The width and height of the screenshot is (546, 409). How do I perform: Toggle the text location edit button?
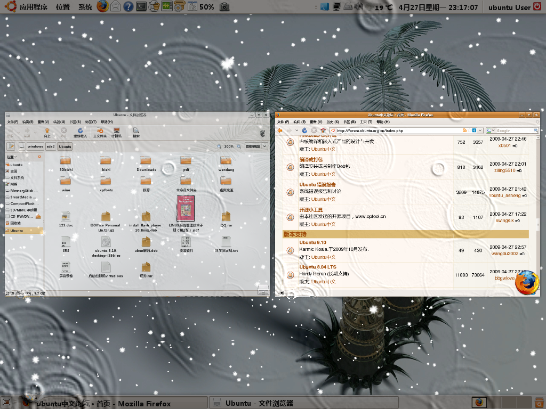[x=11, y=146]
